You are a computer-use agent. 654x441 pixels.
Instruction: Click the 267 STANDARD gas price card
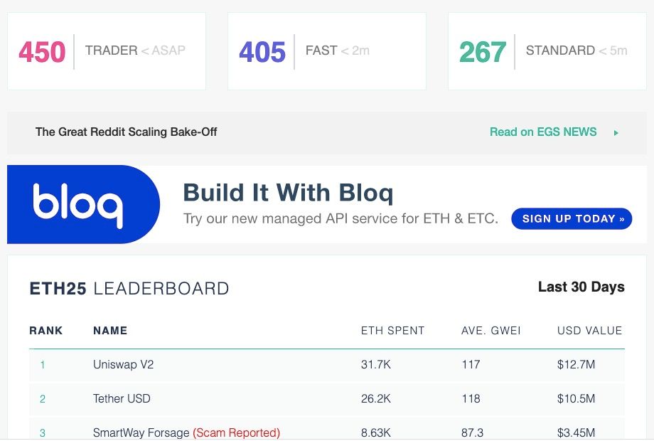click(547, 51)
